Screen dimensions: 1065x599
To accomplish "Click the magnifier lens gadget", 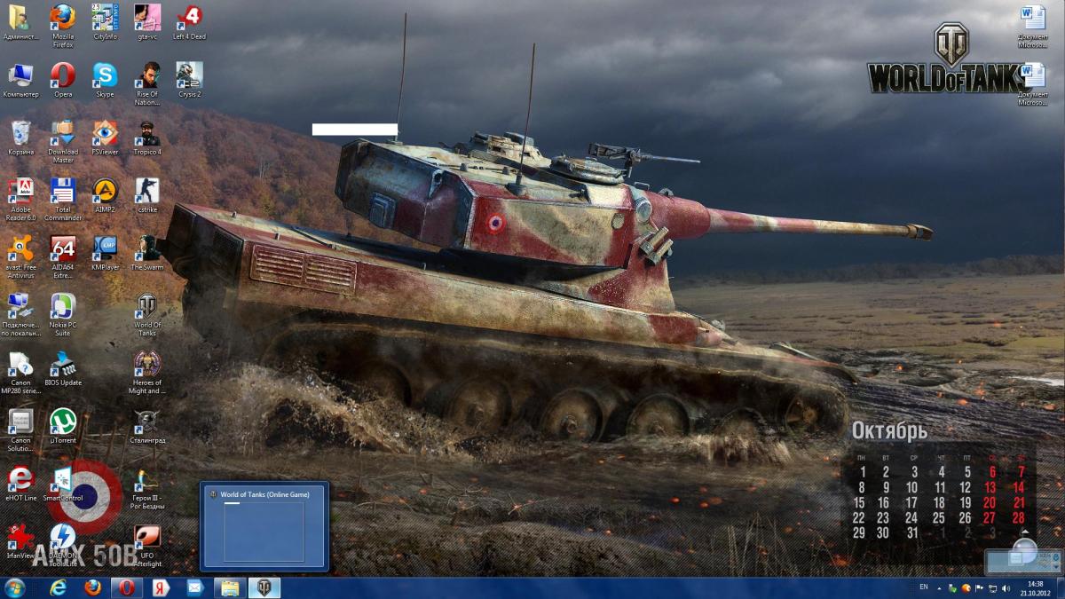I will 1024,552.
